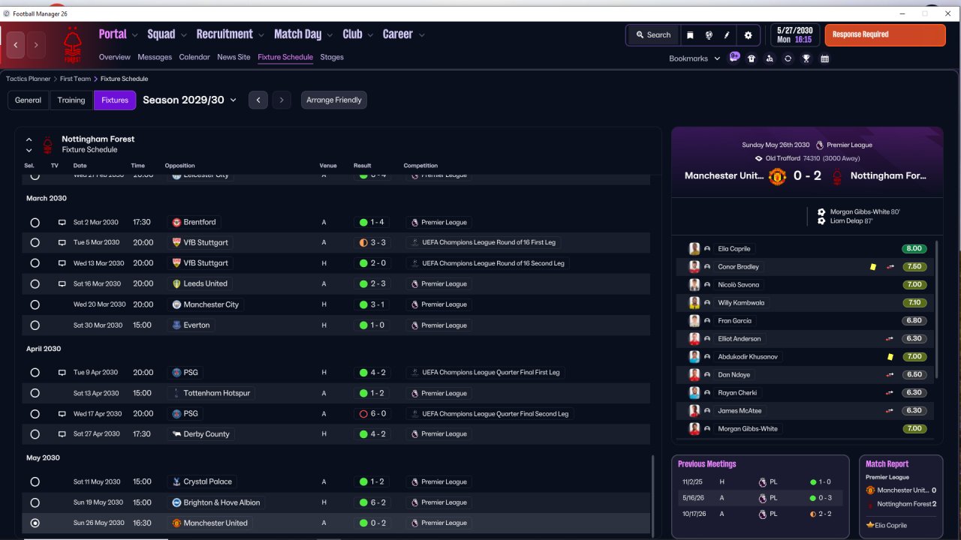Click the world globe icon
This screenshot has height=540, width=961.
click(709, 34)
